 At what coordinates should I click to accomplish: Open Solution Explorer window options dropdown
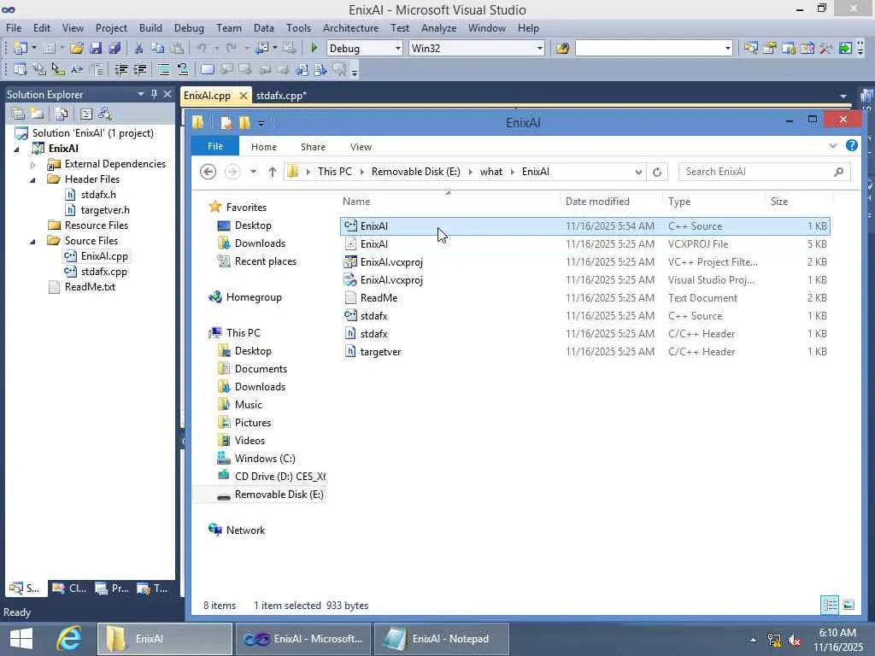141,94
